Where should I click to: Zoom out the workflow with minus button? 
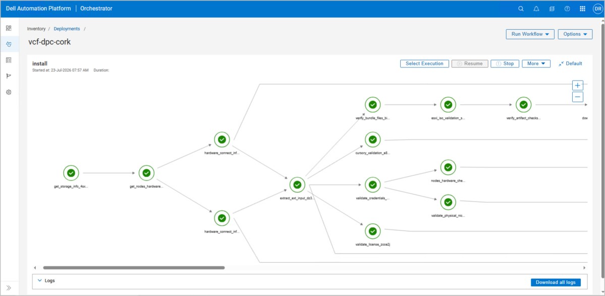point(578,97)
